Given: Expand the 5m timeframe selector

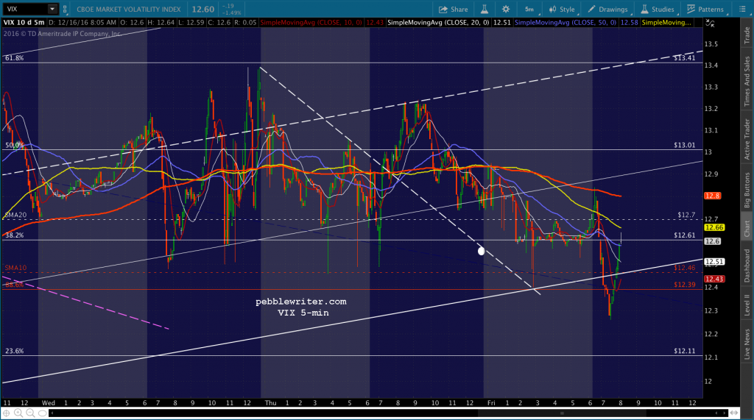Looking at the screenshot, I should click(x=529, y=10).
